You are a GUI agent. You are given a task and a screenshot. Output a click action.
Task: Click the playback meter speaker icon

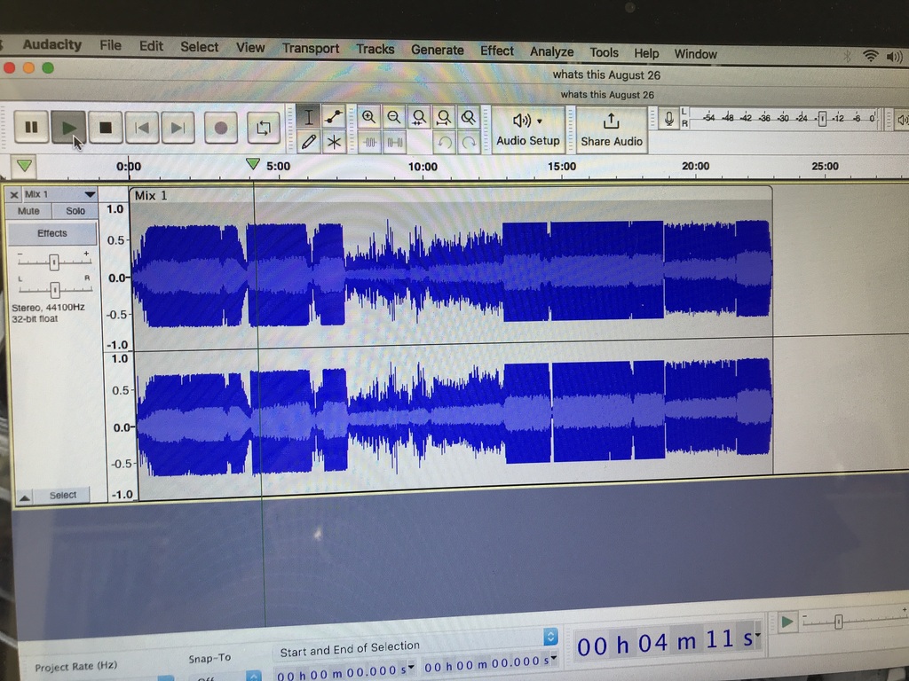902,121
